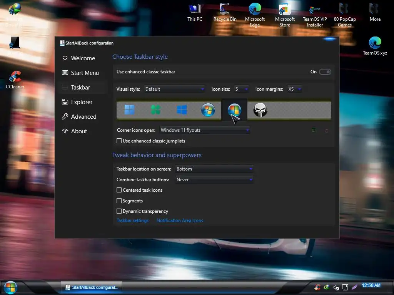Click the download manager tray icon

point(326,287)
